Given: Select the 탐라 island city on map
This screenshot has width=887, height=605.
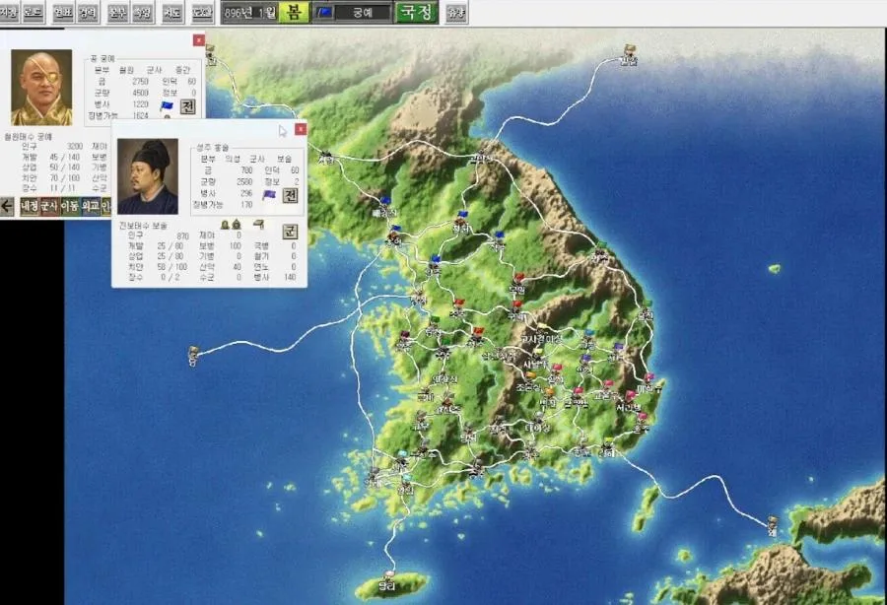Looking at the screenshot, I should coord(388,579).
